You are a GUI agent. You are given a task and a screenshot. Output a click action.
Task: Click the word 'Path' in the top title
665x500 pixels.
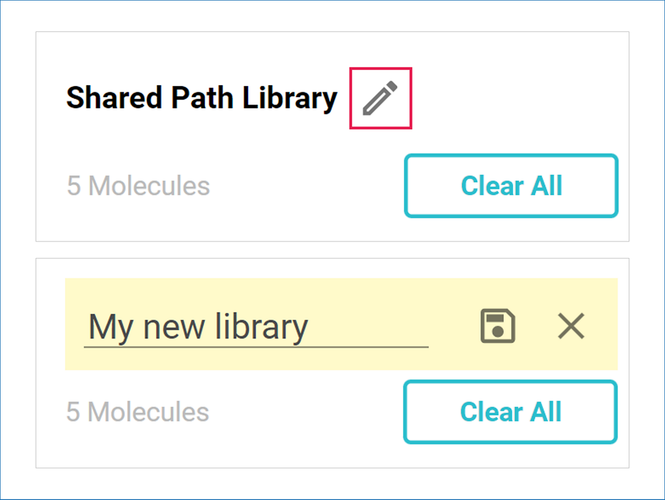tap(202, 98)
